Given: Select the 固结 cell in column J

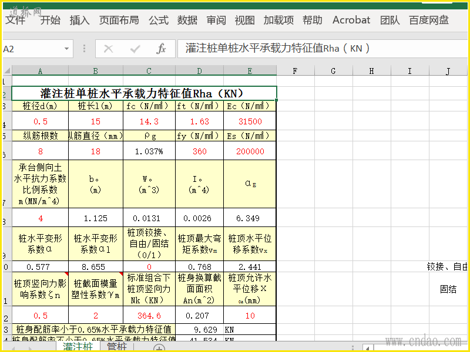Looking at the screenshot, I should pos(448,289).
